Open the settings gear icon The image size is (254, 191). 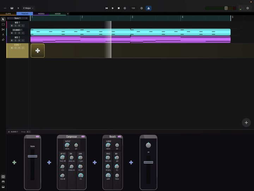click(x=248, y=8)
